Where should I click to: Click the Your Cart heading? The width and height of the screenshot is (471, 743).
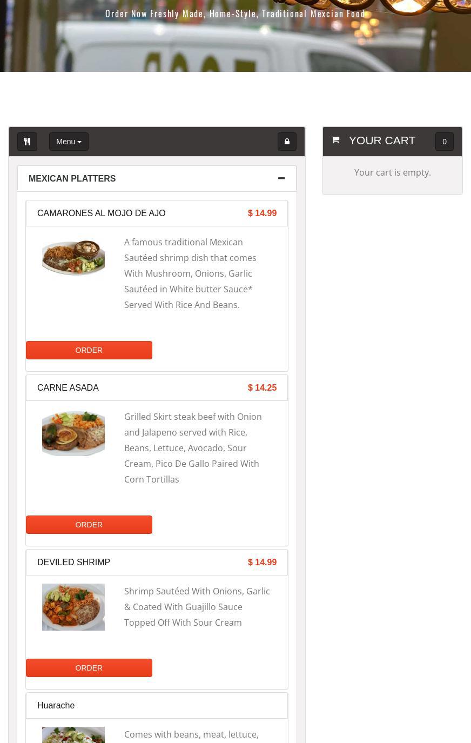pos(382,140)
